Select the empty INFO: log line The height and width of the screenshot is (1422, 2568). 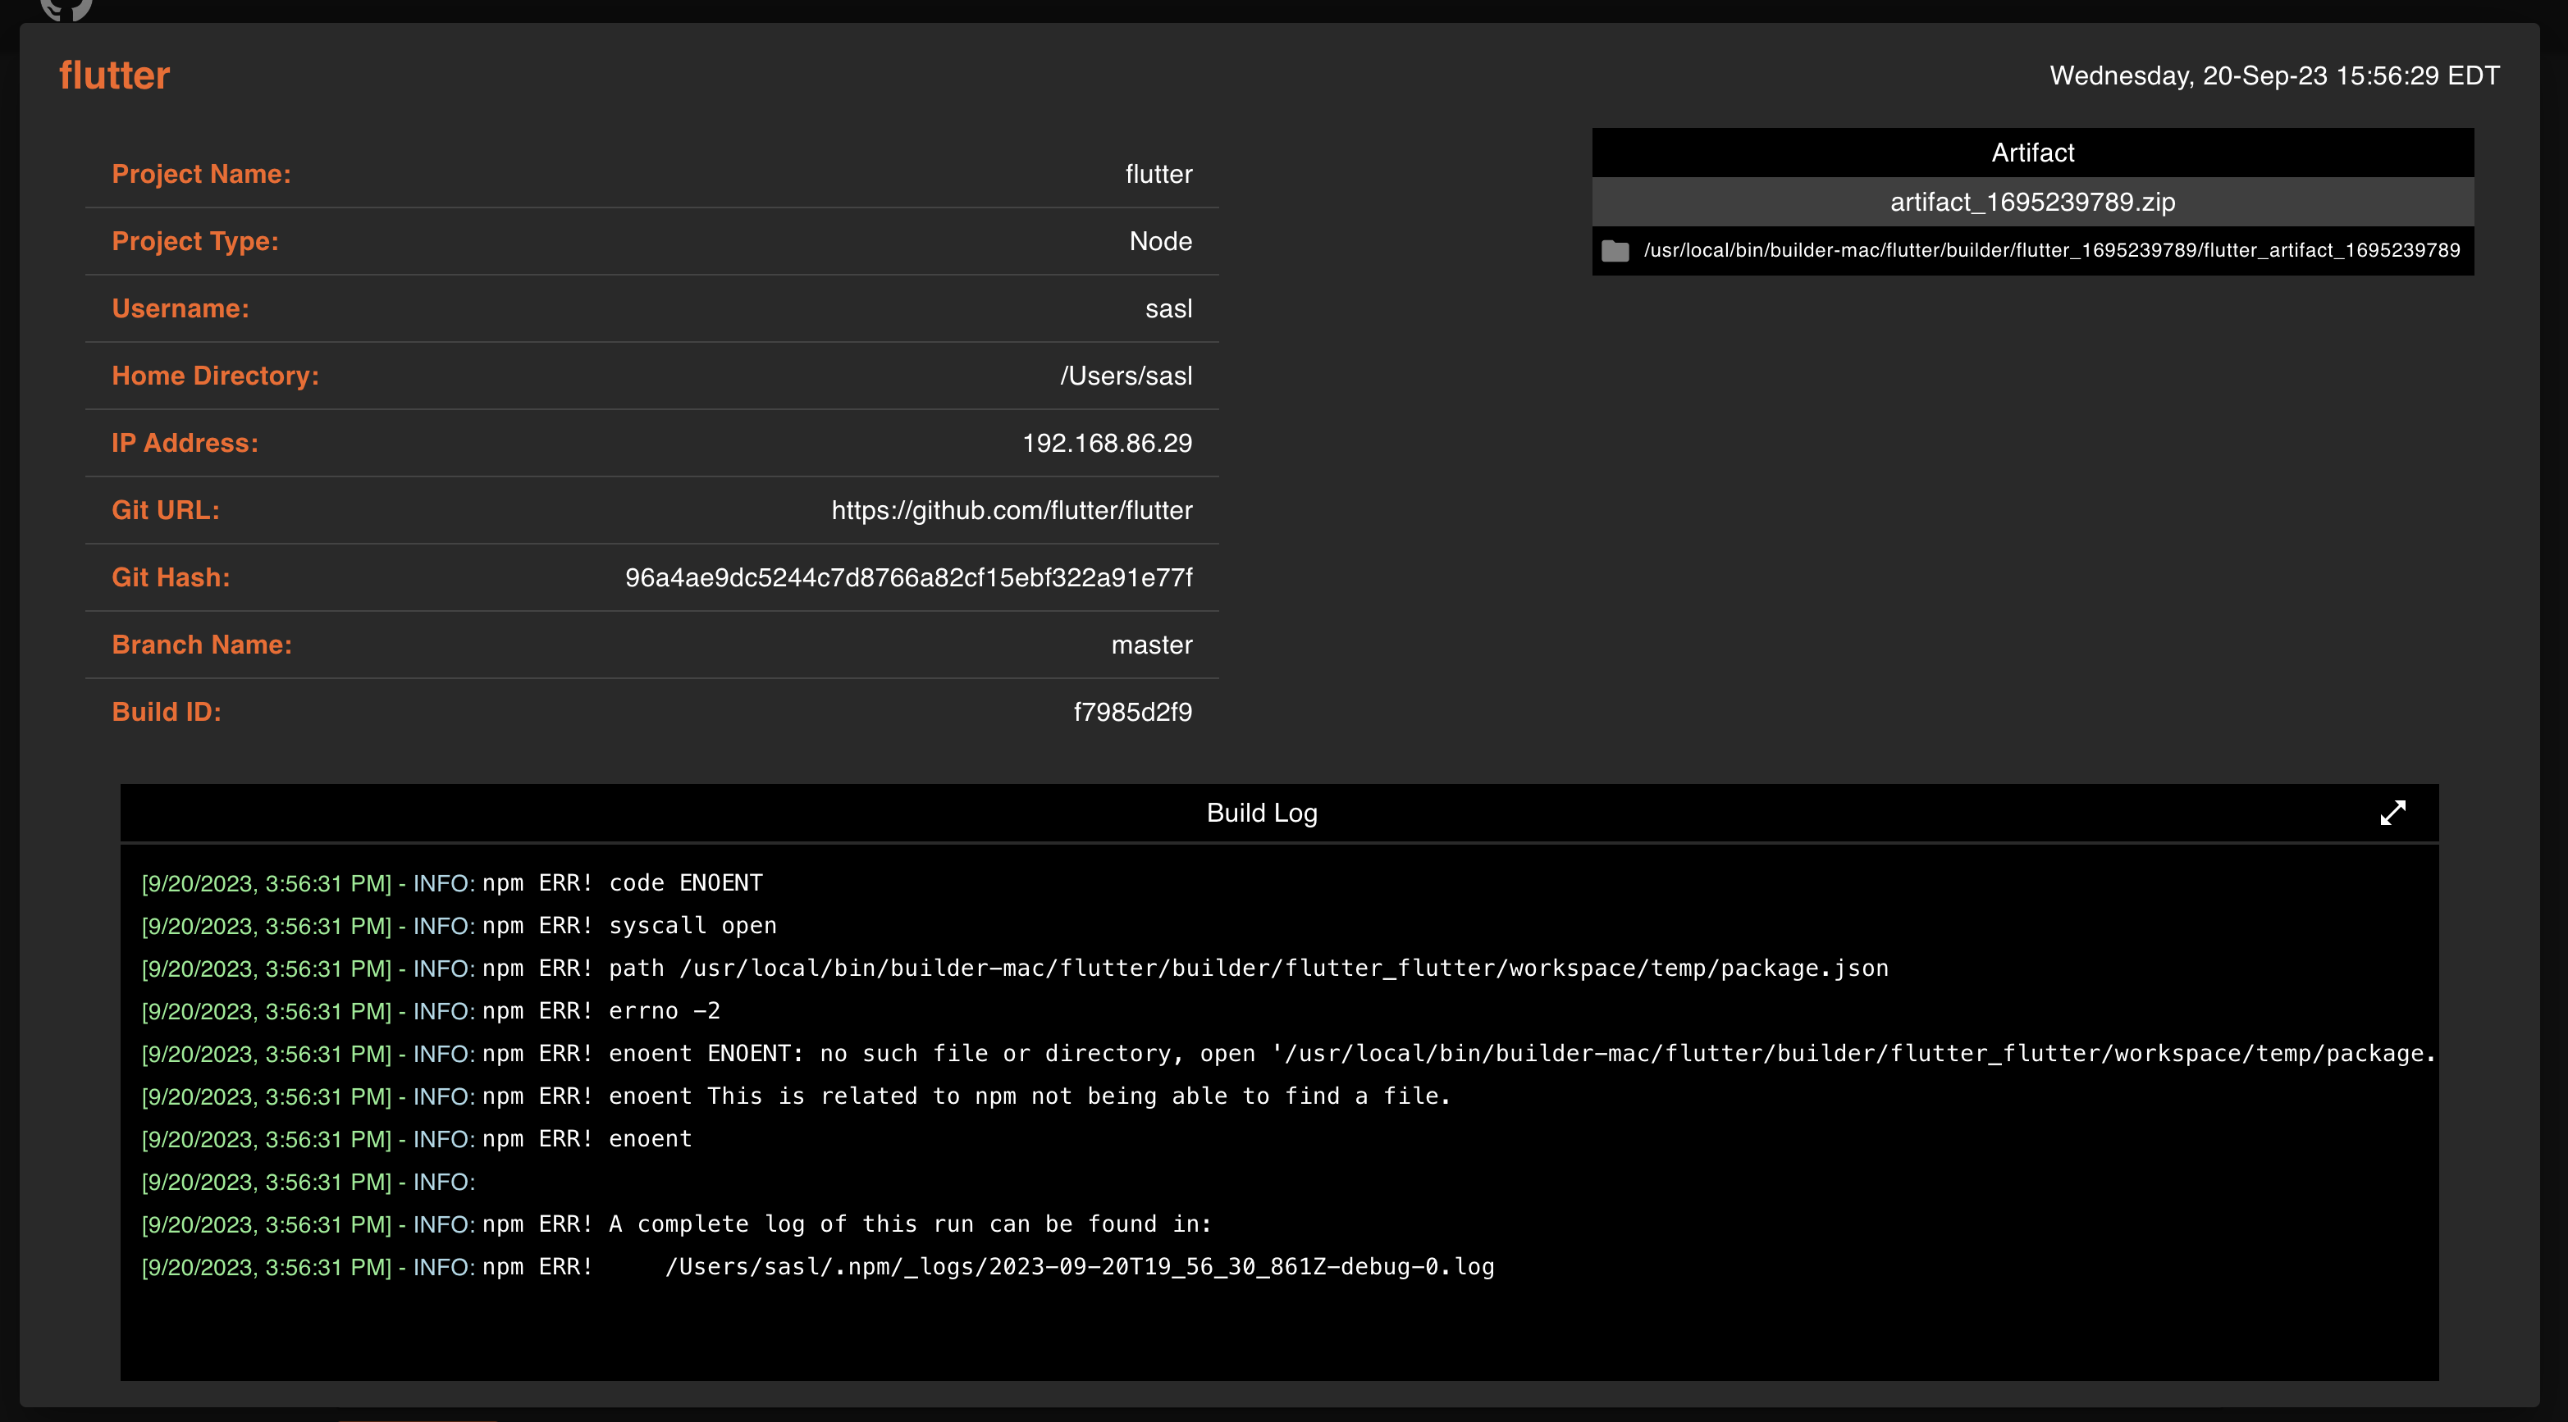(309, 1182)
